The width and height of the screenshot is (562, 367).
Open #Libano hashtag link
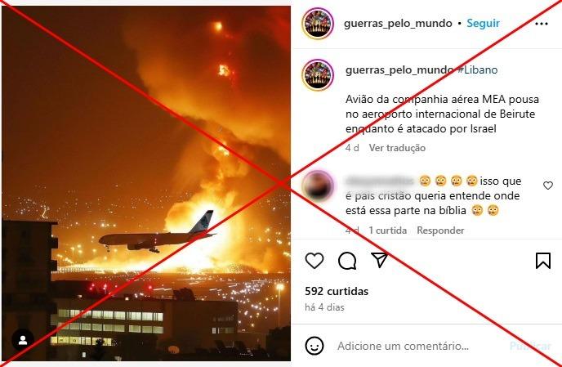tap(477, 69)
